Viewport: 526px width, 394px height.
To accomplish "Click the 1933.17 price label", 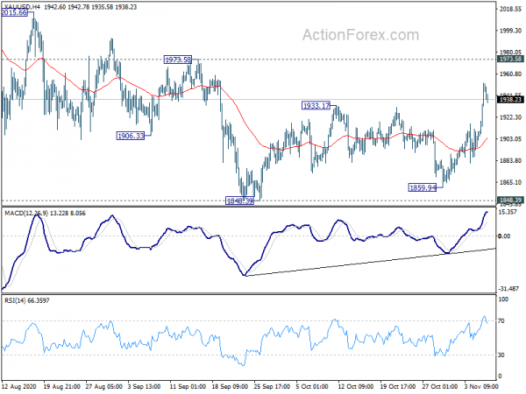I will click(316, 106).
